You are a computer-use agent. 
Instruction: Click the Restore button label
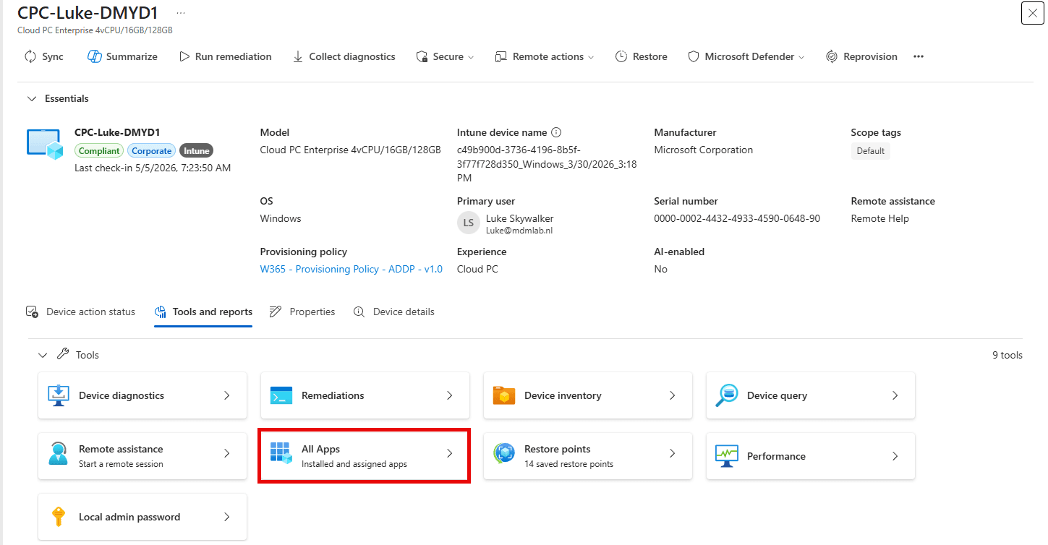[650, 56]
